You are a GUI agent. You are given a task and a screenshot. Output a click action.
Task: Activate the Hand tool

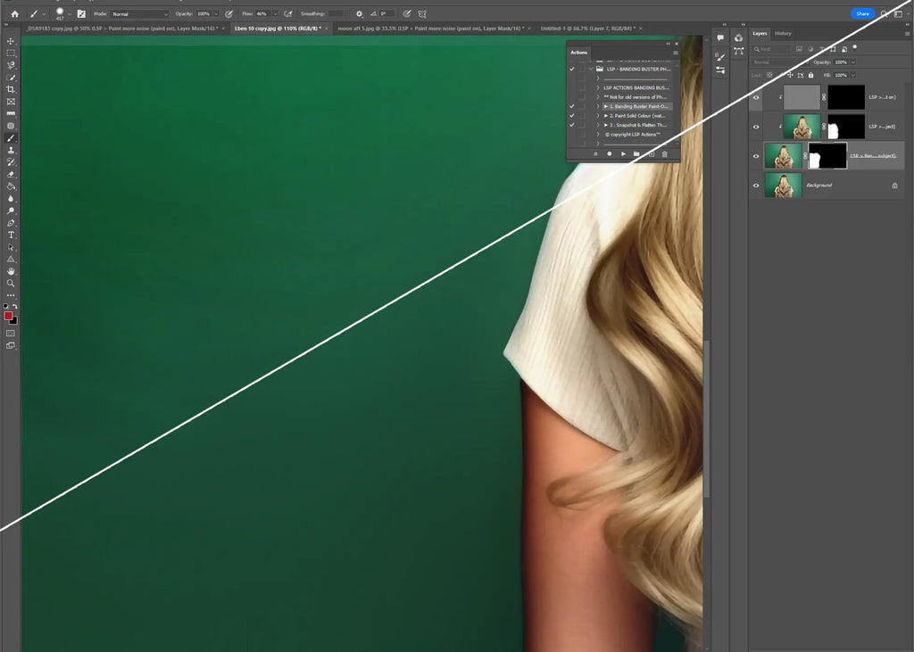tap(11, 270)
